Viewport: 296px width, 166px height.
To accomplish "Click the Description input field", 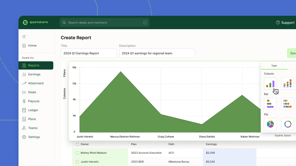I will coord(157,53).
